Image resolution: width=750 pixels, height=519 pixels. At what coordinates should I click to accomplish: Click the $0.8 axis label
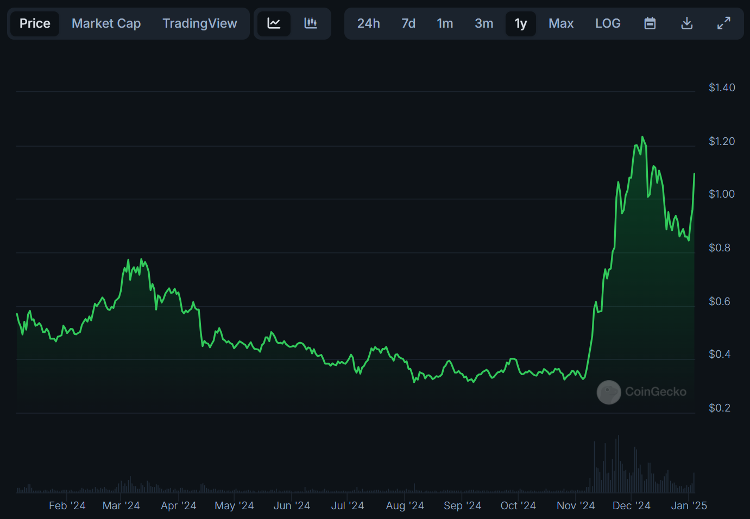tap(720, 248)
